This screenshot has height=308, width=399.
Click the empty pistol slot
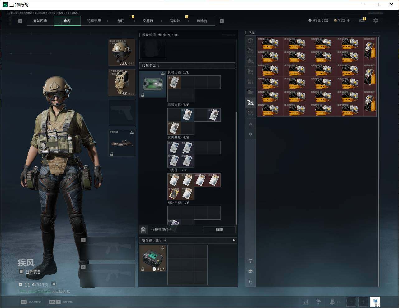click(122, 113)
